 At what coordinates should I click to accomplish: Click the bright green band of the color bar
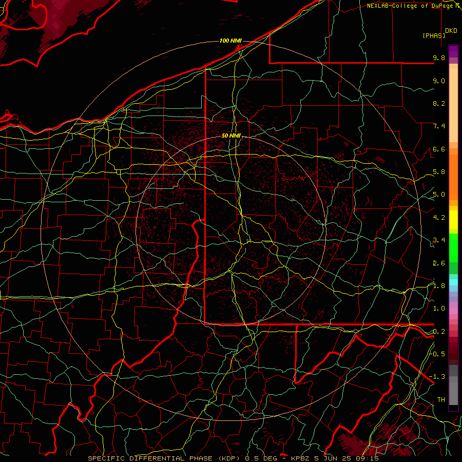click(453, 248)
